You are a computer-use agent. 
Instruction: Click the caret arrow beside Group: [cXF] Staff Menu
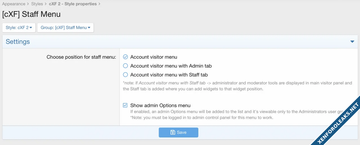89,28
